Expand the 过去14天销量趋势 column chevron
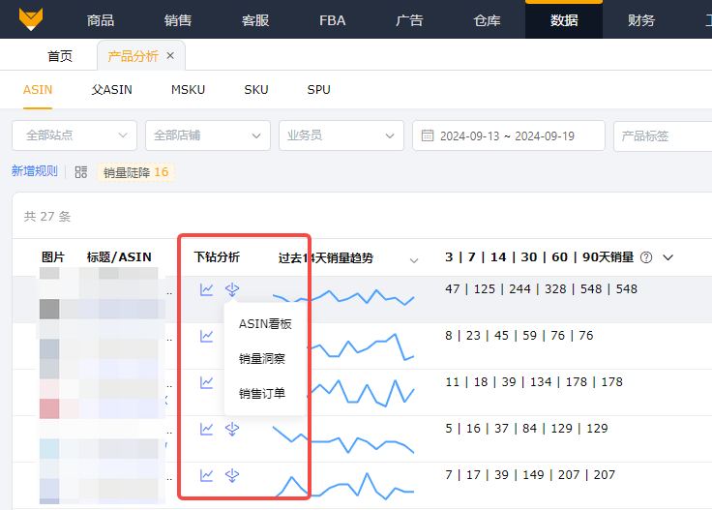Screen dimensions: 712x510 (414, 260)
